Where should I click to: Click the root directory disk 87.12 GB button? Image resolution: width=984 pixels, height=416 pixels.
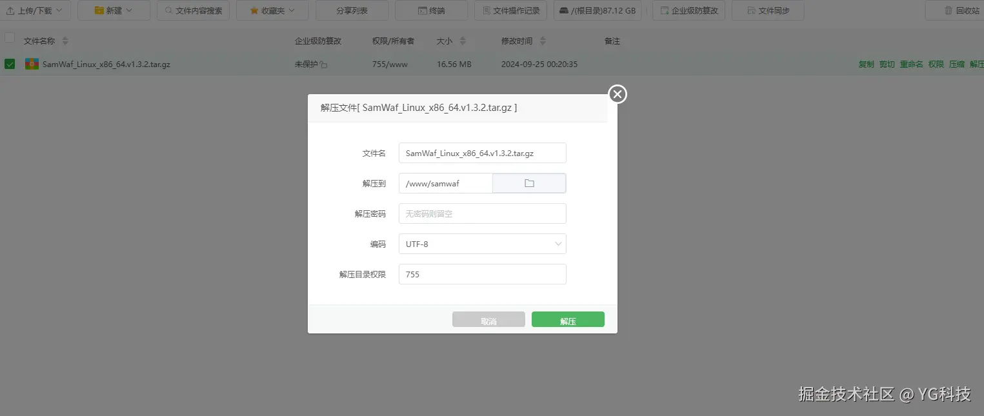[x=597, y=10]
